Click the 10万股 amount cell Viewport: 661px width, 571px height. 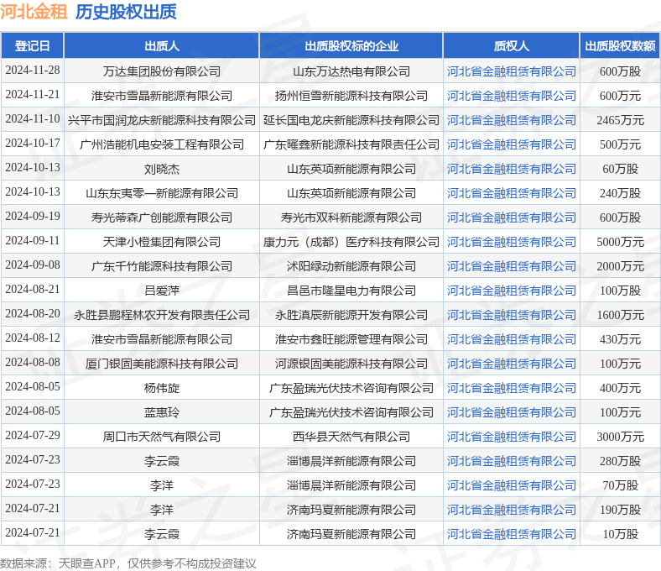(620, 534)
